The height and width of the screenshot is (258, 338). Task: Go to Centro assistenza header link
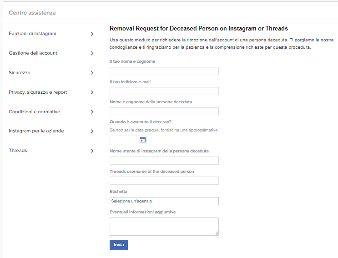tap(32, 13)
